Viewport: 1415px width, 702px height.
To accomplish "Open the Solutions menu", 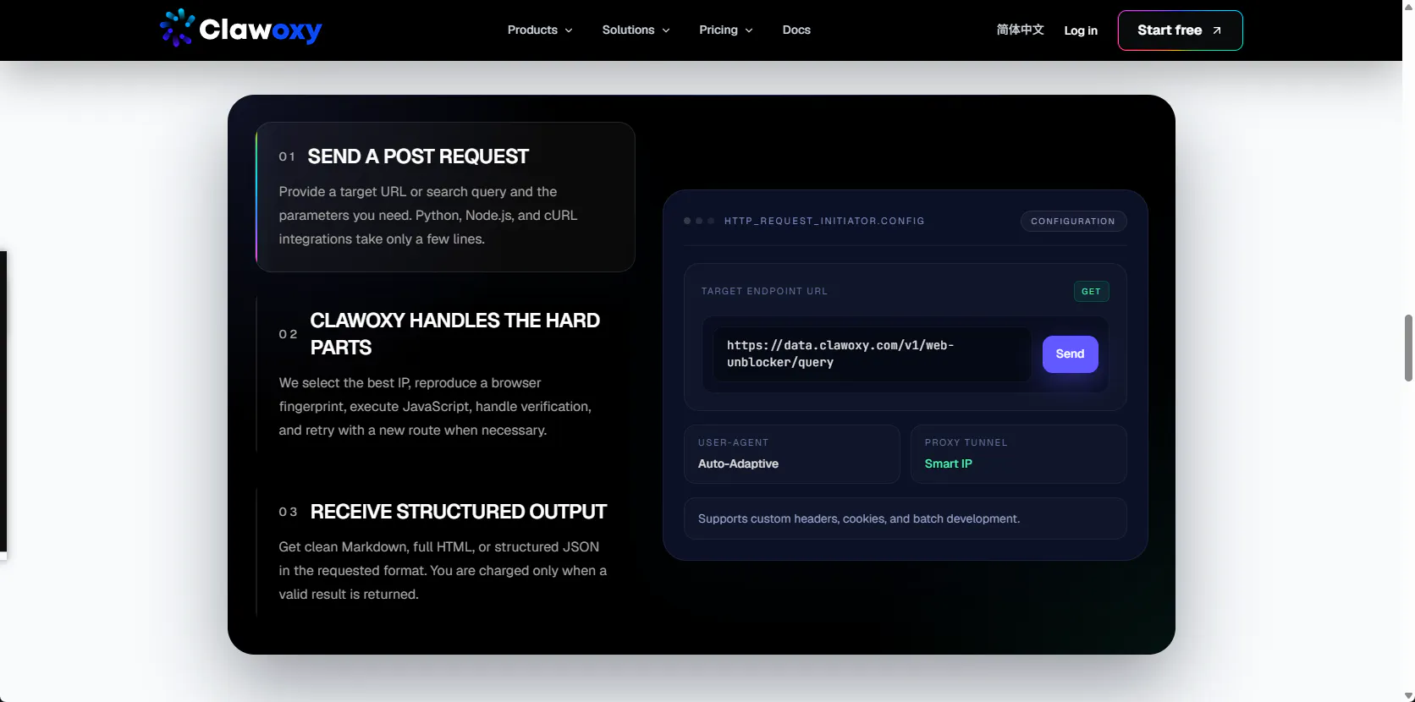I will (636, 30).
